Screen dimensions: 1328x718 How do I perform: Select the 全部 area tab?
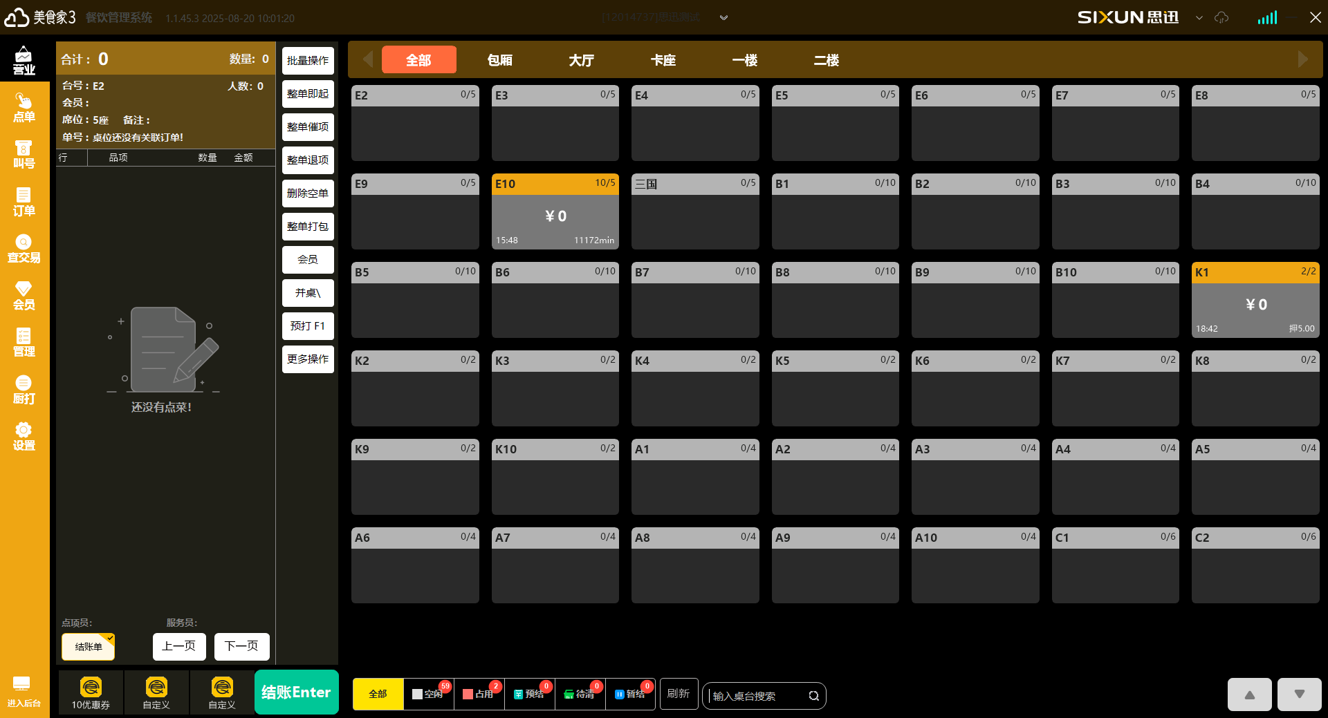[x=418, y=59]
